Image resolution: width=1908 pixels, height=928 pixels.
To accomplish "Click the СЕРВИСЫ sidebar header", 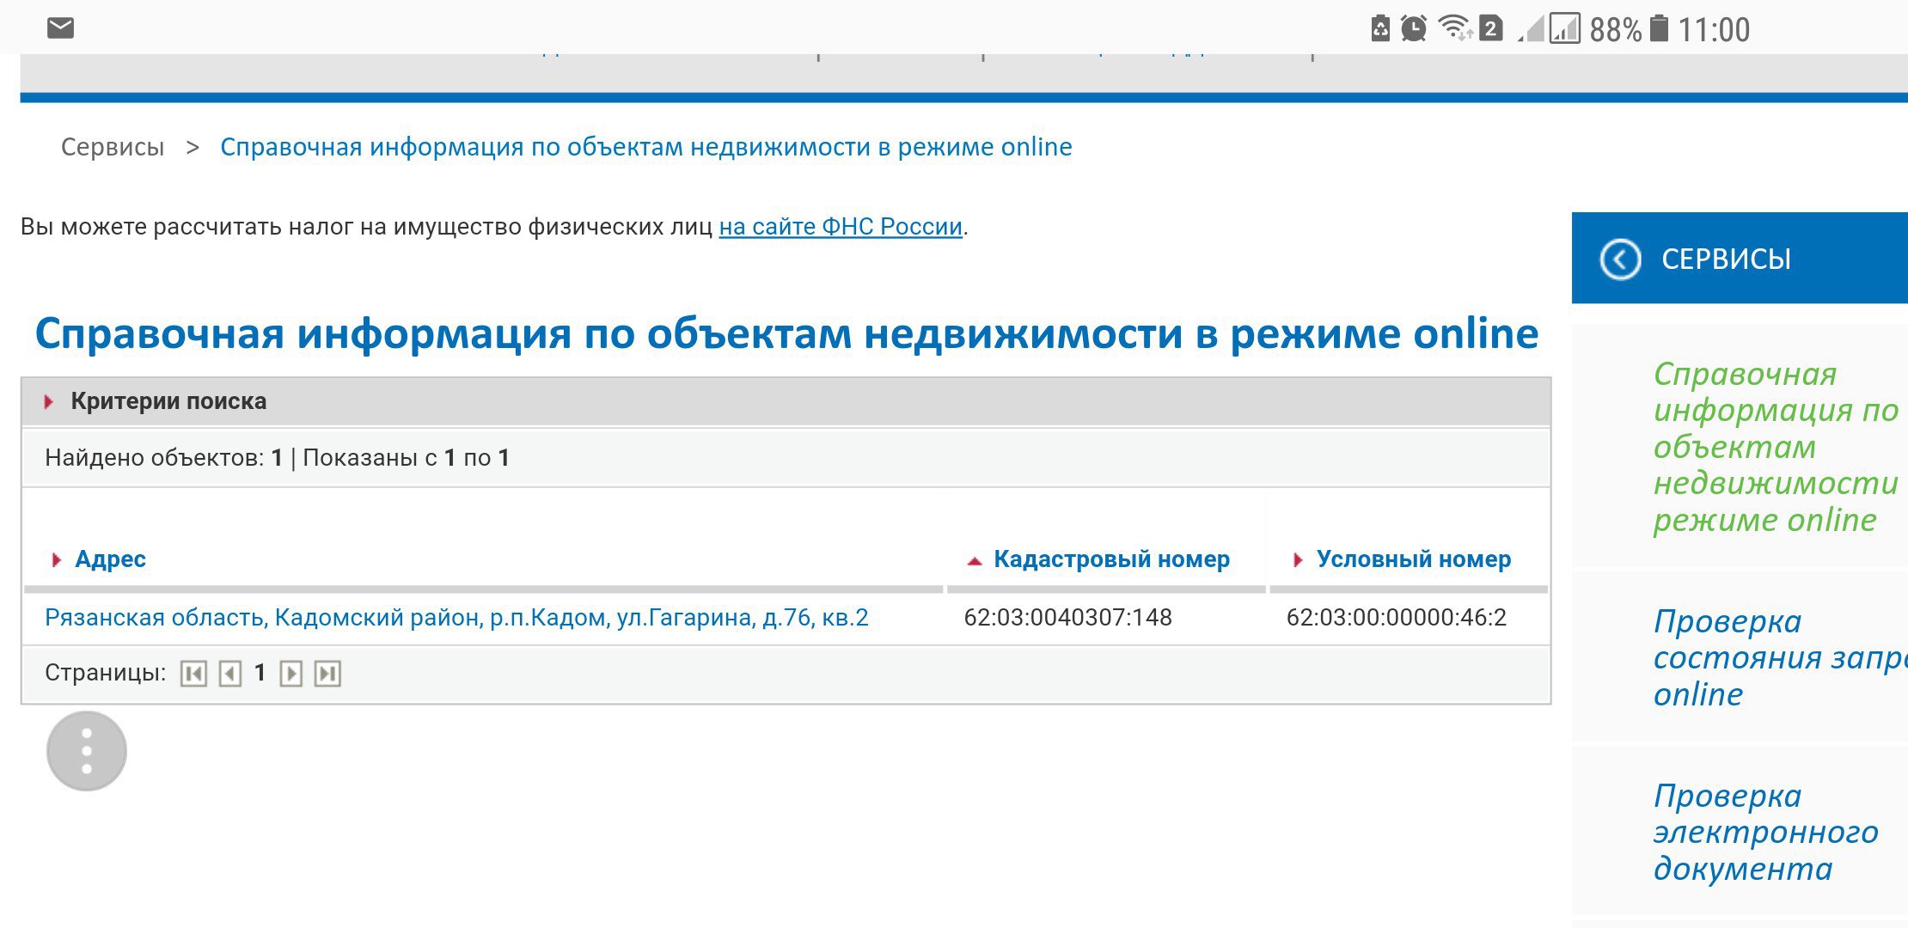I will coord(1740,258).
